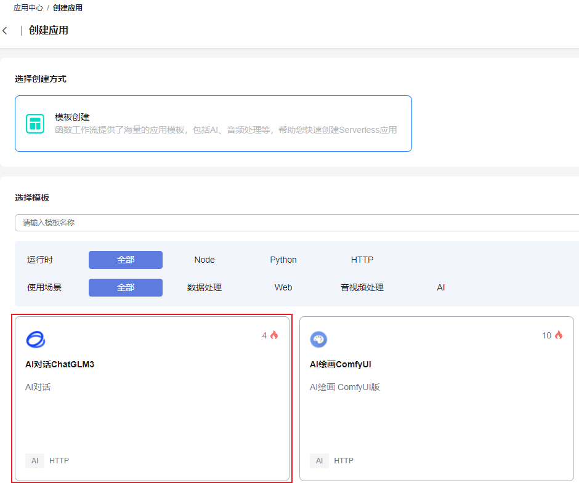Filter runtime by HTTP
Image resolution: width=579 pixels, height=483 pixels.
[x=362, y=260]
